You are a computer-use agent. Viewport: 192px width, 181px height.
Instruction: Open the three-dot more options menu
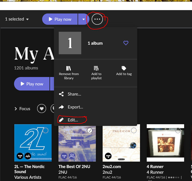97,19
